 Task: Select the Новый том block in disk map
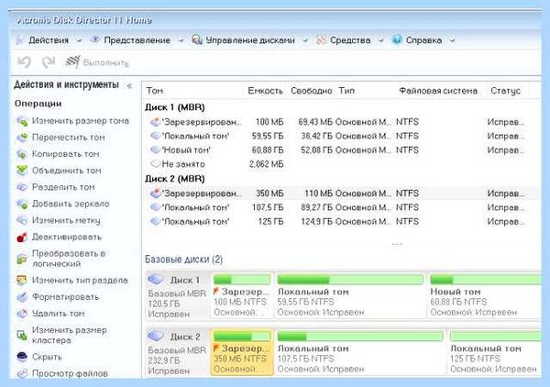coord(485,295)
